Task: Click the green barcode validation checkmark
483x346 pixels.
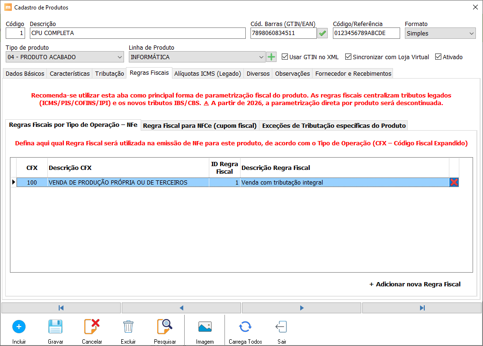Action: (x=322, y=33)
